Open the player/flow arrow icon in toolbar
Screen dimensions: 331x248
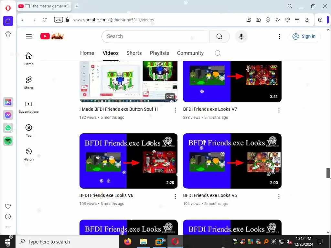click(x=278, y=20)
